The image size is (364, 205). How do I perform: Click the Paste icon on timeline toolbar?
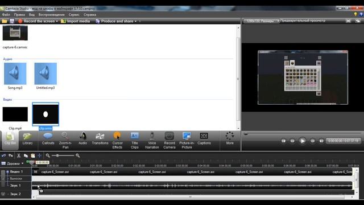pos(33,155)
